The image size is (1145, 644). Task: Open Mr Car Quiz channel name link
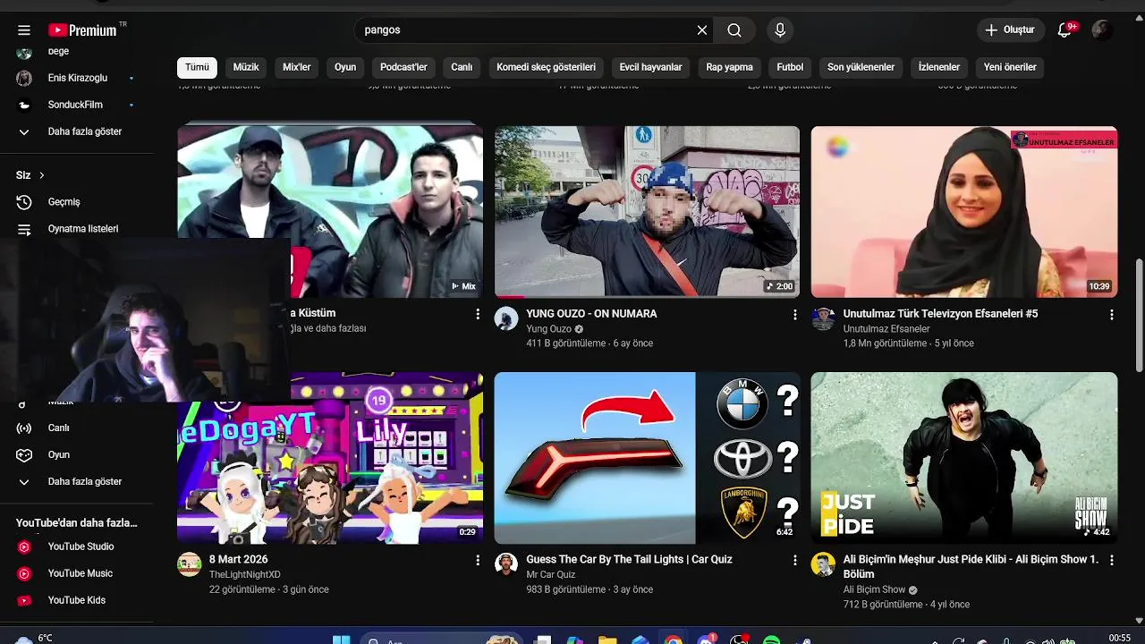pyautogui.click(x=551, y=574)
